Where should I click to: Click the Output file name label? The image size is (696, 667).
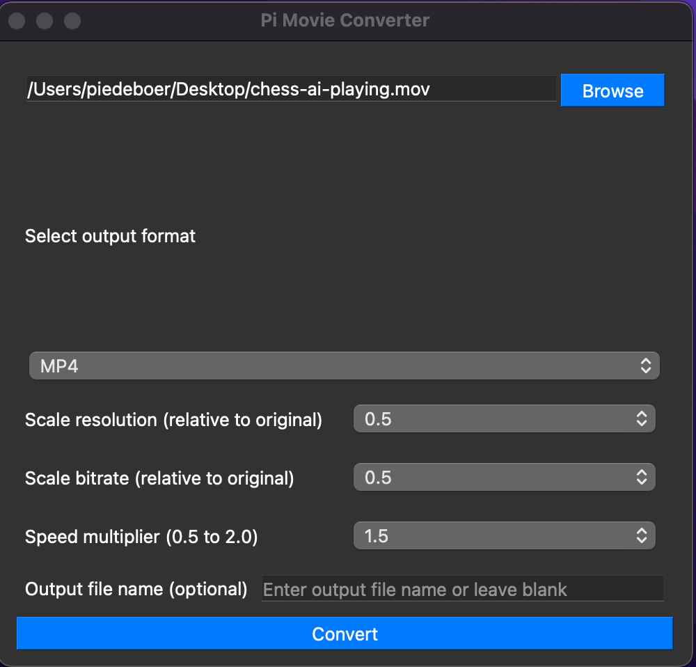point(135,589)
